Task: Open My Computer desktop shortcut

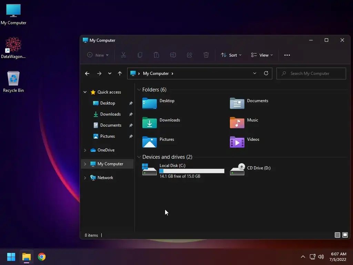Action: [13, 14]
